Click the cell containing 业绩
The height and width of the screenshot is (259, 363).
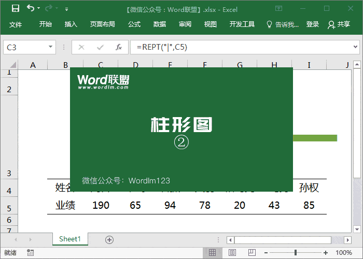pyautogui.click(x=65, y=205)
